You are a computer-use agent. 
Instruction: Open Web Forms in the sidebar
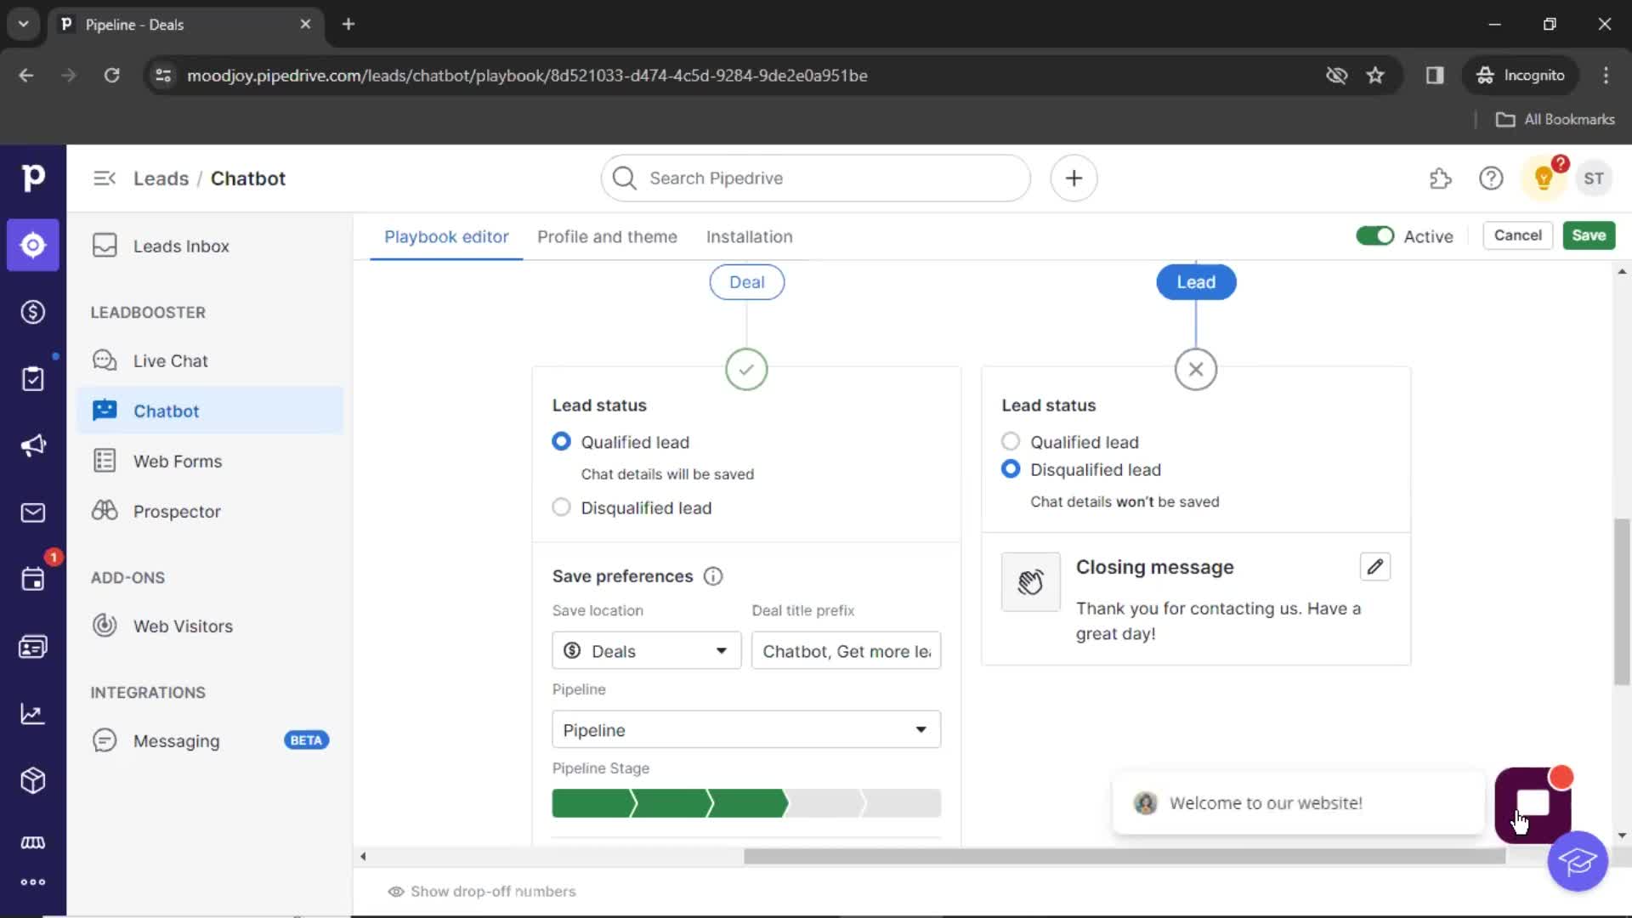point(210,462)
